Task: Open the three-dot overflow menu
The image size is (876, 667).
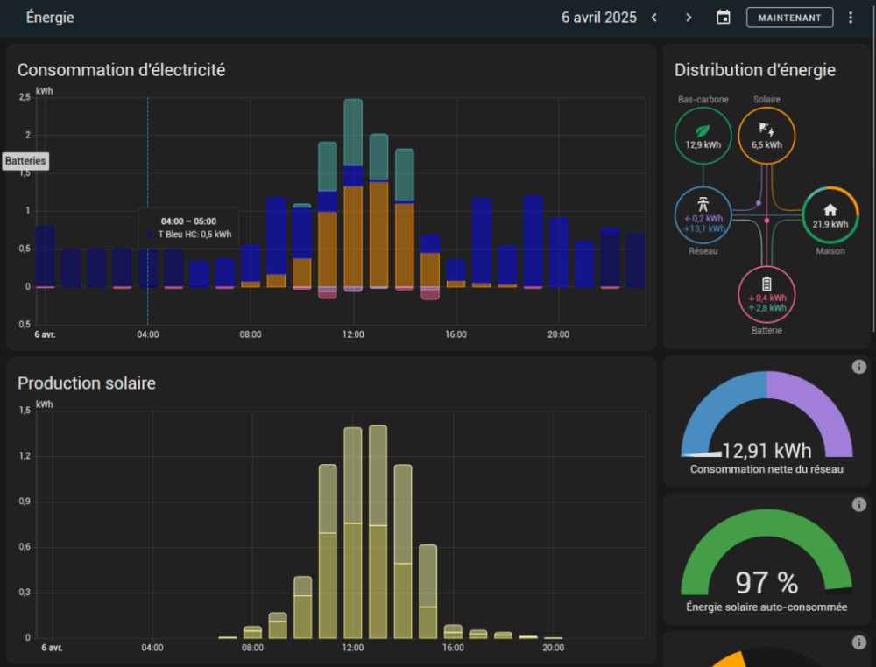Action: 851,18
